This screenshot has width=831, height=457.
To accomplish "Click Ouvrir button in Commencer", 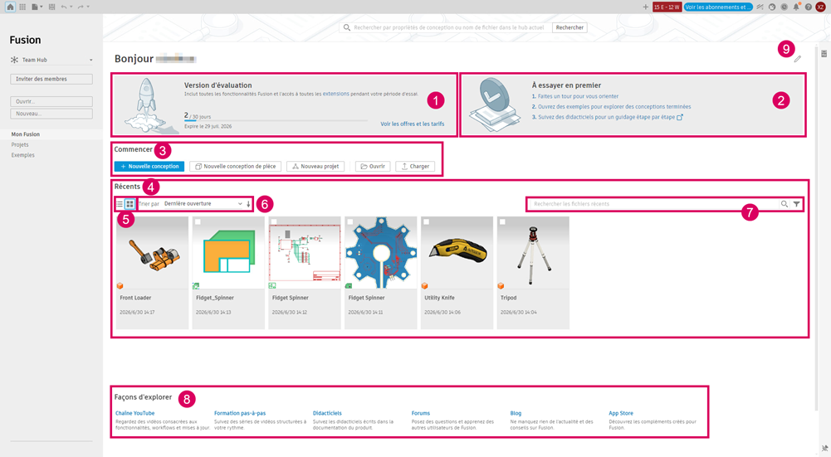I will point(373,166).
